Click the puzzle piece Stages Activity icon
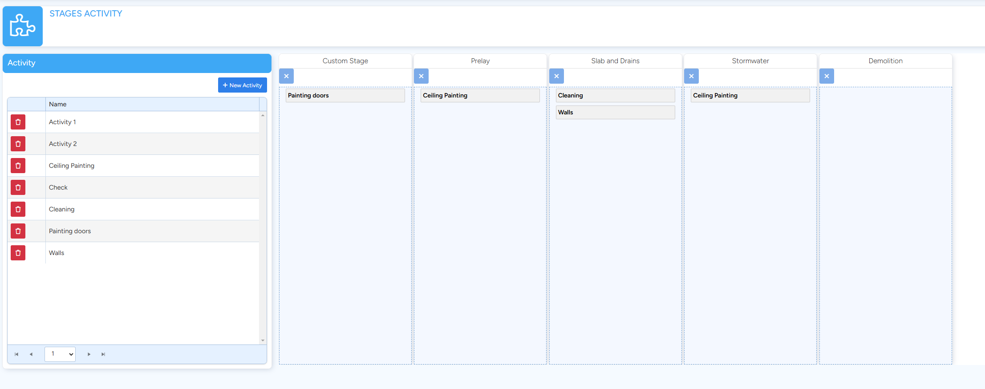This screenshot has width=985, height=389. pos(23,26)
